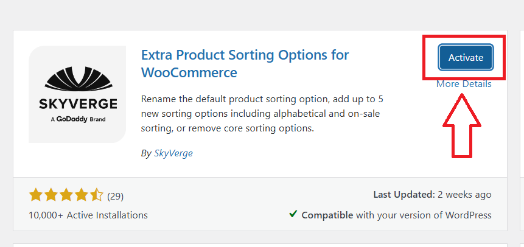The image size is (524, 247).
Task: Click the third rating star
Action: [x=66, y=195]
